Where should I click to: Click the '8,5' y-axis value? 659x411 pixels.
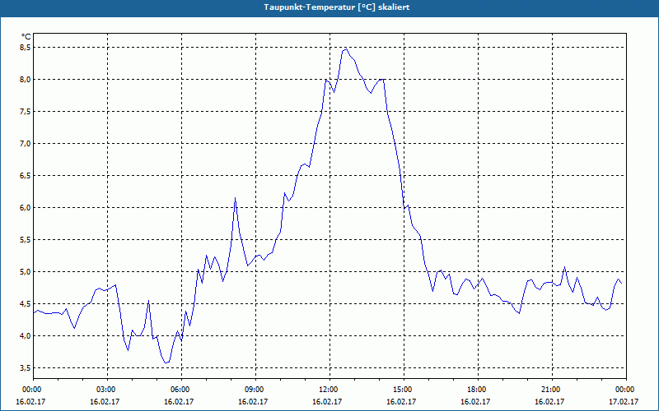pos(26,48)
